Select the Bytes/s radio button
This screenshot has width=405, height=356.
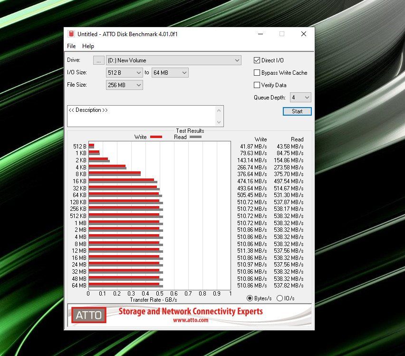250,298
